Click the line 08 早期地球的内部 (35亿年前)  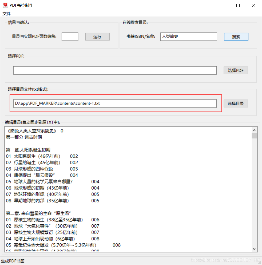[53, 201]
